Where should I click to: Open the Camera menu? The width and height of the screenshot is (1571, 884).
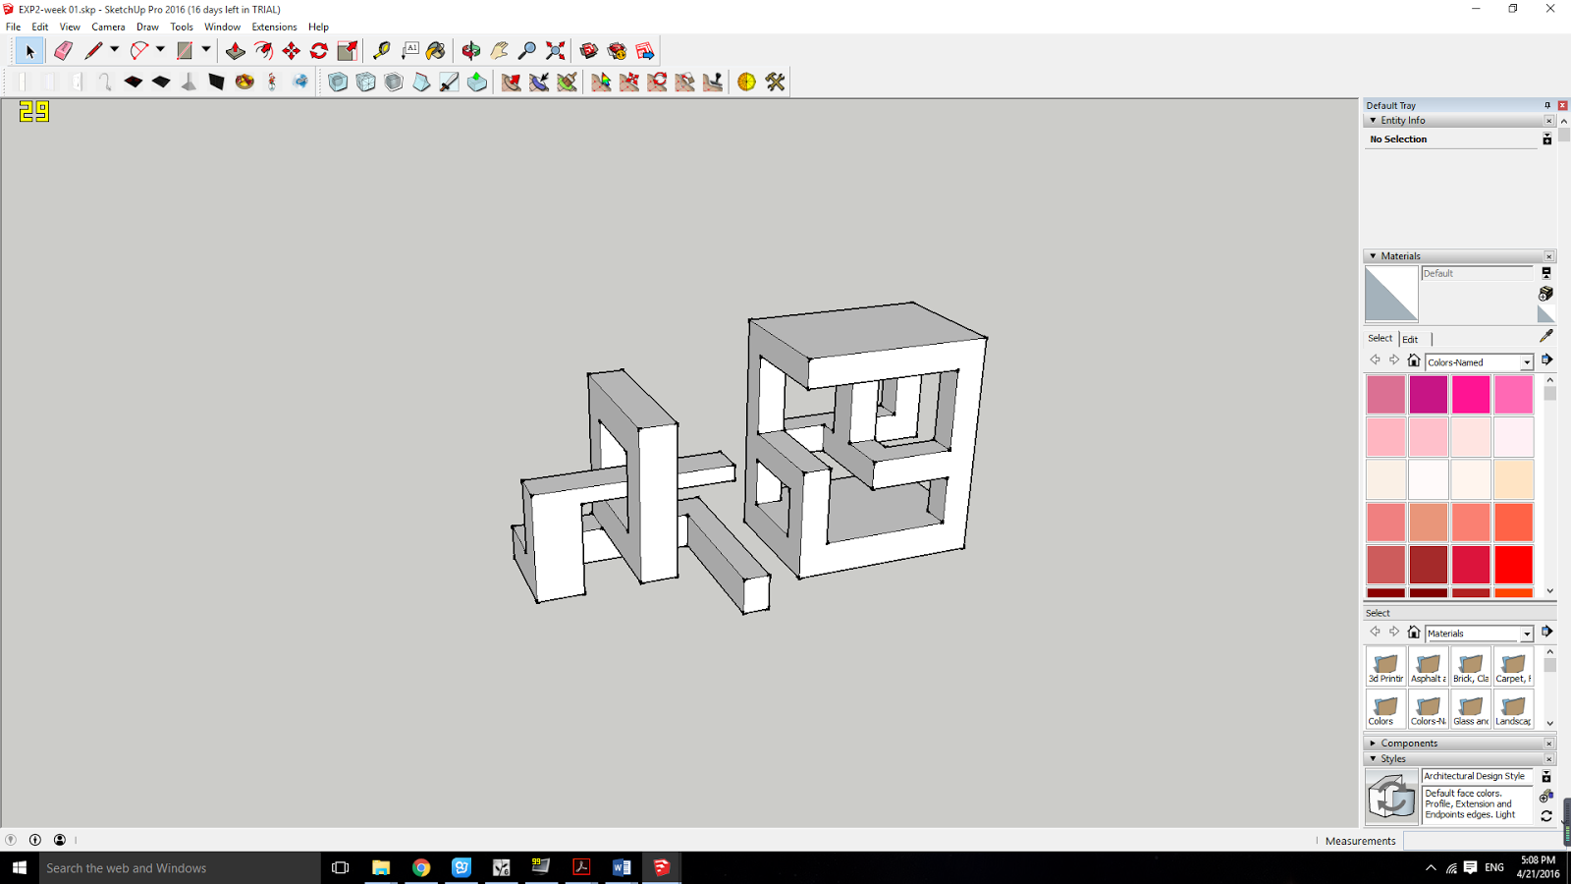pyautogui.click(x=108, y=28)
